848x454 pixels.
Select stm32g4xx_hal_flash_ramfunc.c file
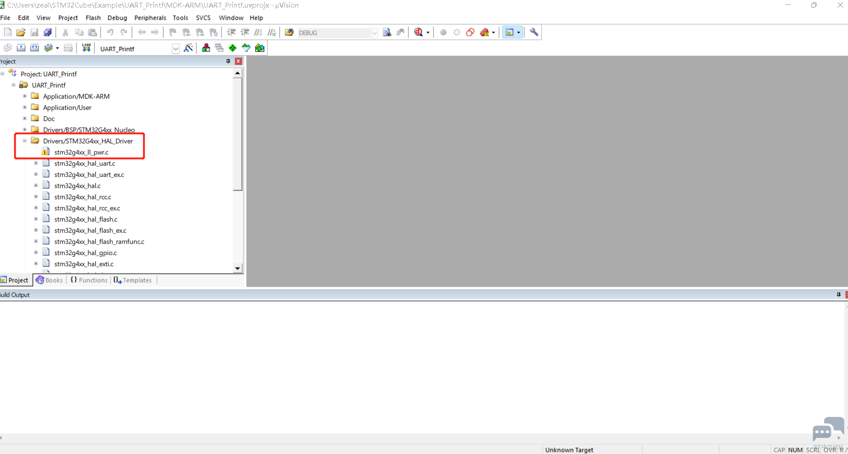[x=99, y=241]
